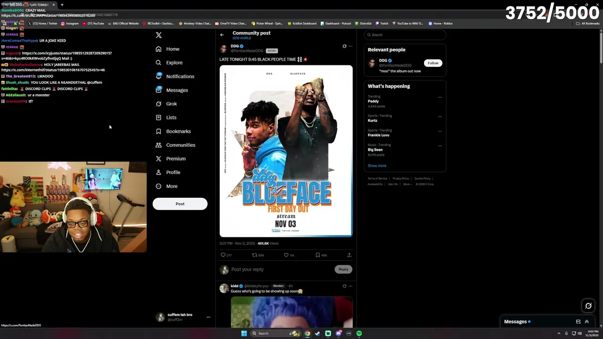The width and height of the screenshot is (603, 339).
Task: Open the All Bookmarks folder
Action: point(587,24)
